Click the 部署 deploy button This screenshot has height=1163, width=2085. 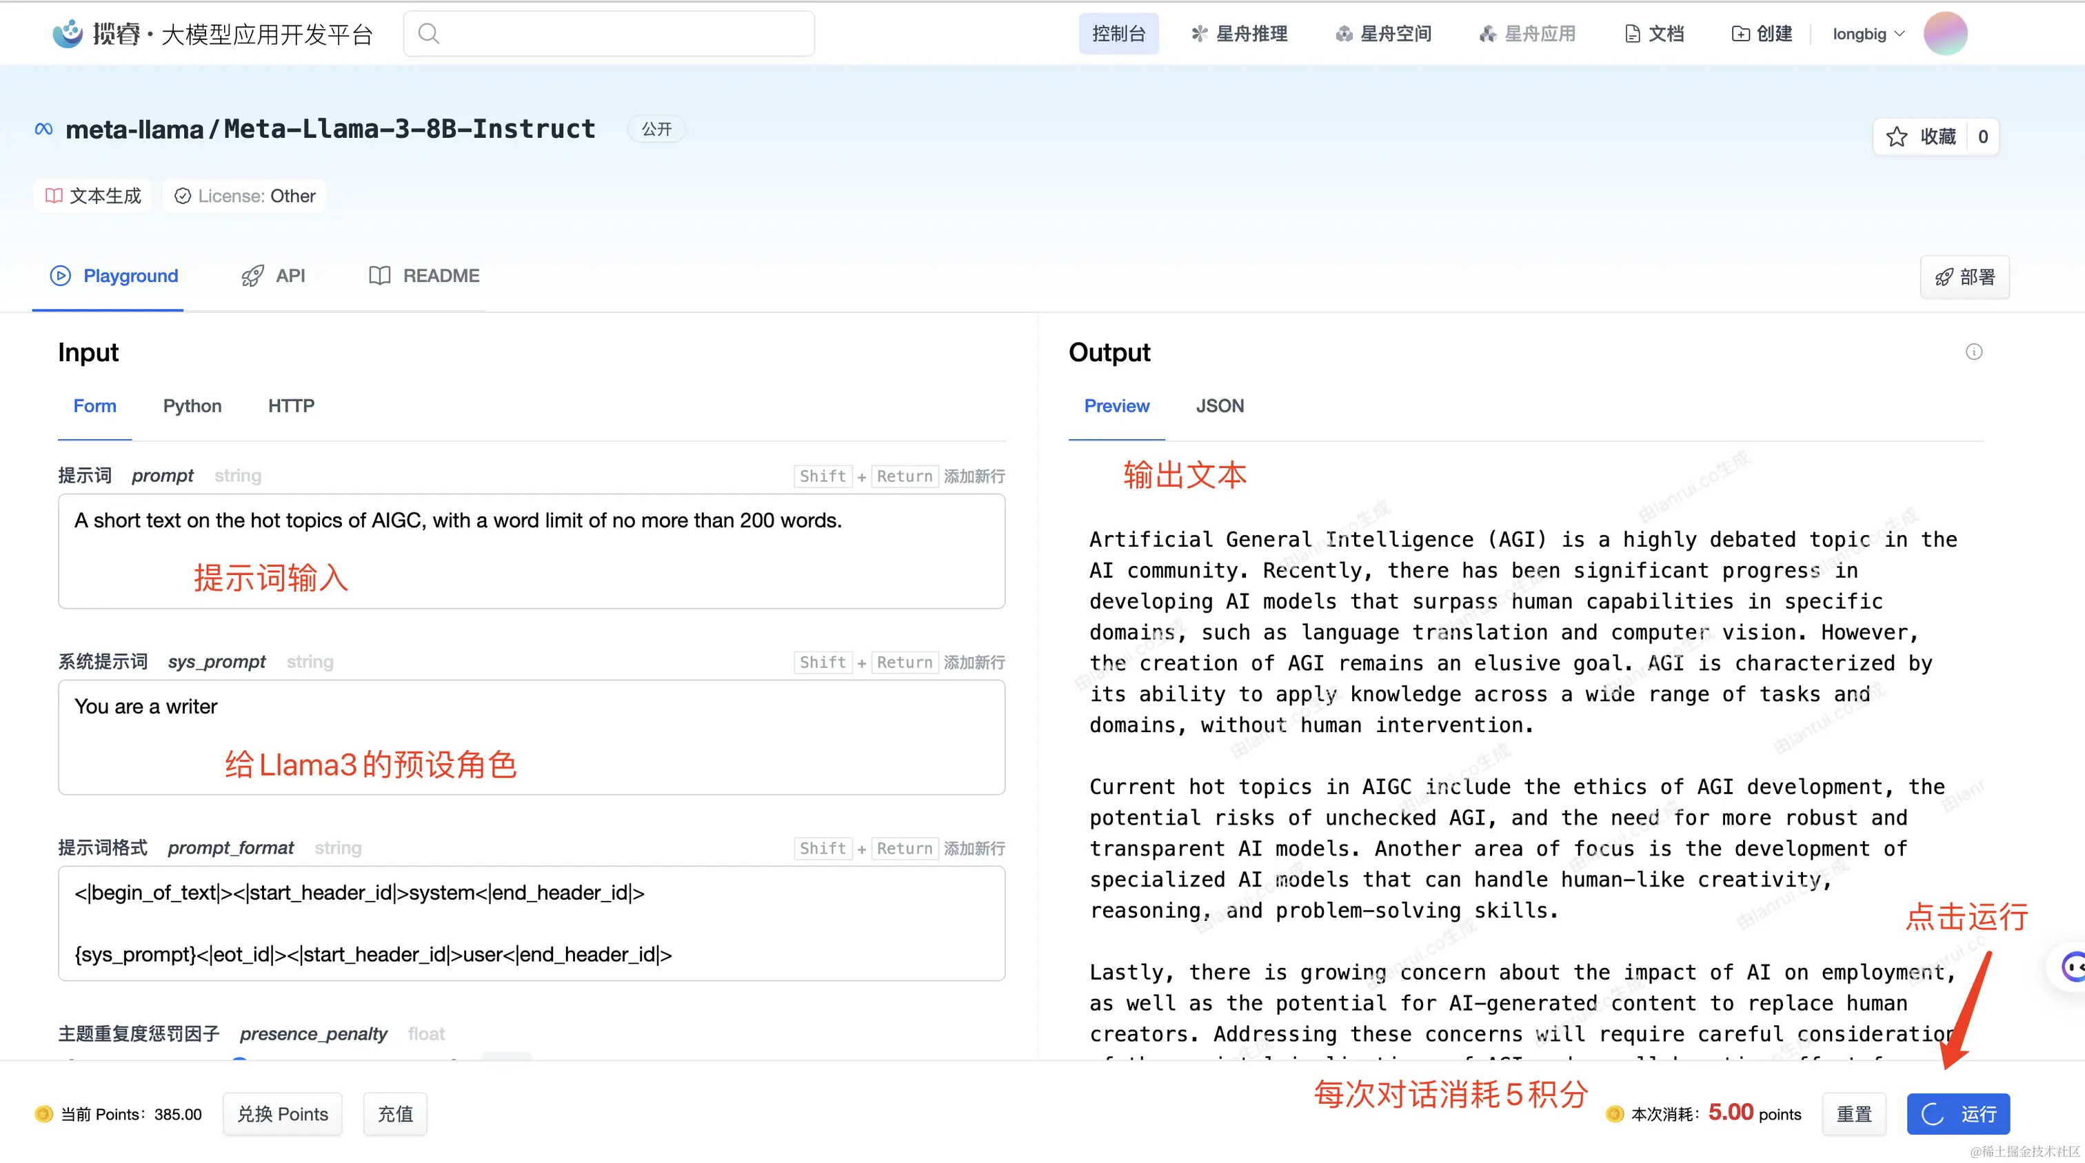pyautogui.click(x=1964, y=278)
